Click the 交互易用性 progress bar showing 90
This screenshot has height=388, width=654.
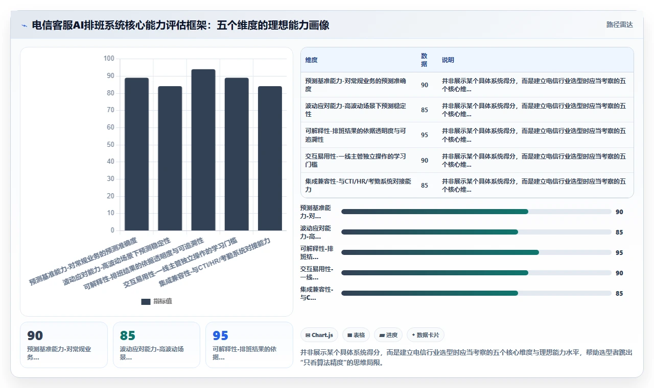476,273
